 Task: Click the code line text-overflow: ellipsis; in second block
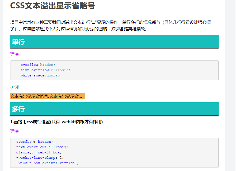coord(42,147)
